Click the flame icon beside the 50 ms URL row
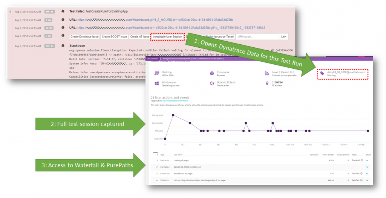The image size is (386, 198). [63, 27]
